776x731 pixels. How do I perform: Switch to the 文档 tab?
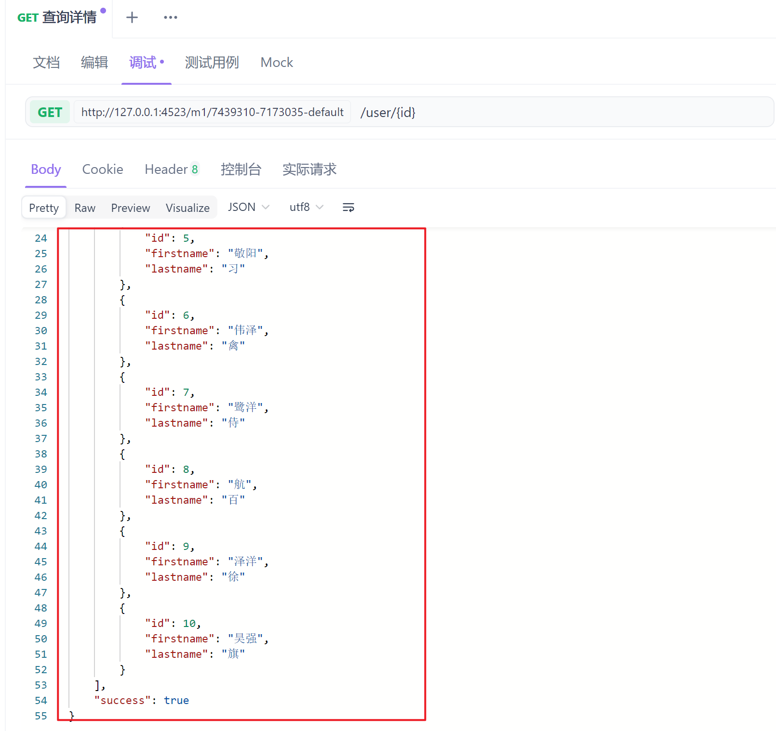46,62
